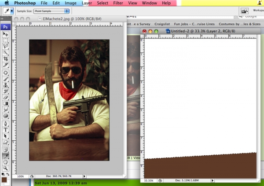Select the Sponge tool
264x186 pixels.
pos(5,116)
